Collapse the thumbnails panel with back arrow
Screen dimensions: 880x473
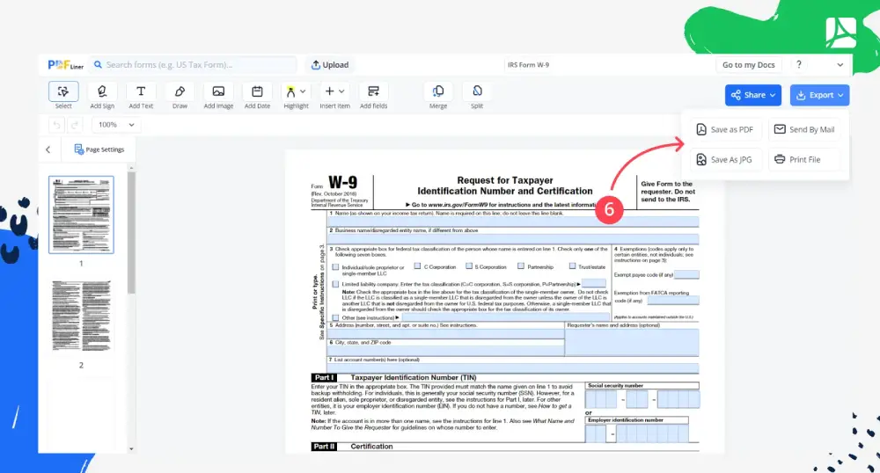pyautogui.click(x=48, y=149)
